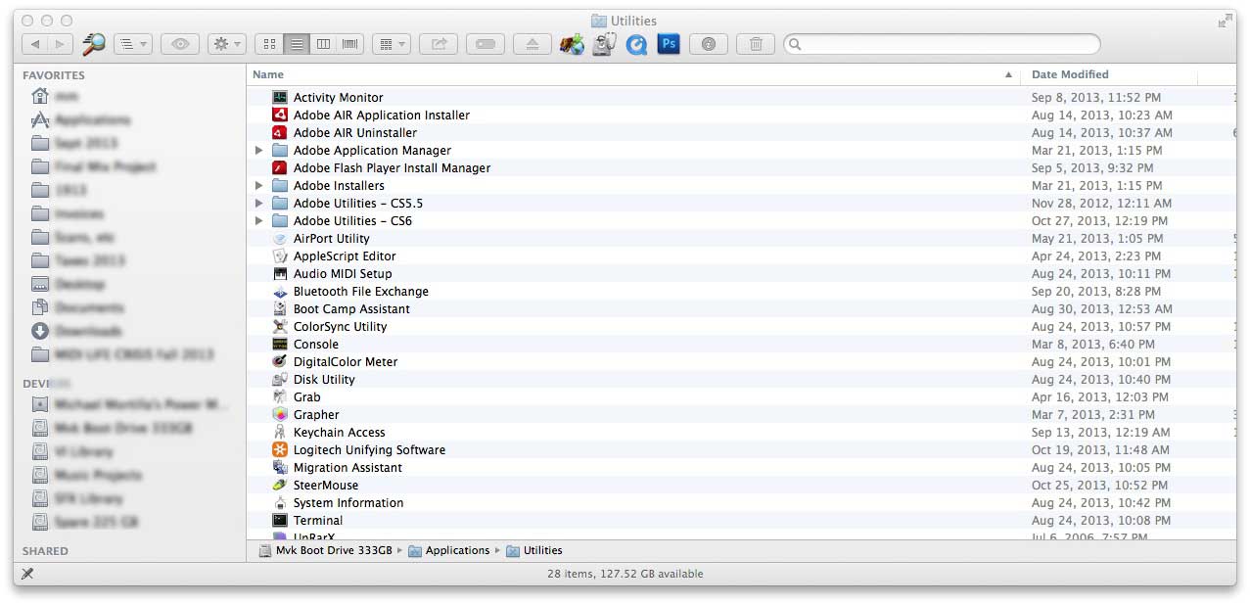The height and width of the screenshot is (605, 1250).
Task: Click into the Finder search field
Action: click(942, 44)
